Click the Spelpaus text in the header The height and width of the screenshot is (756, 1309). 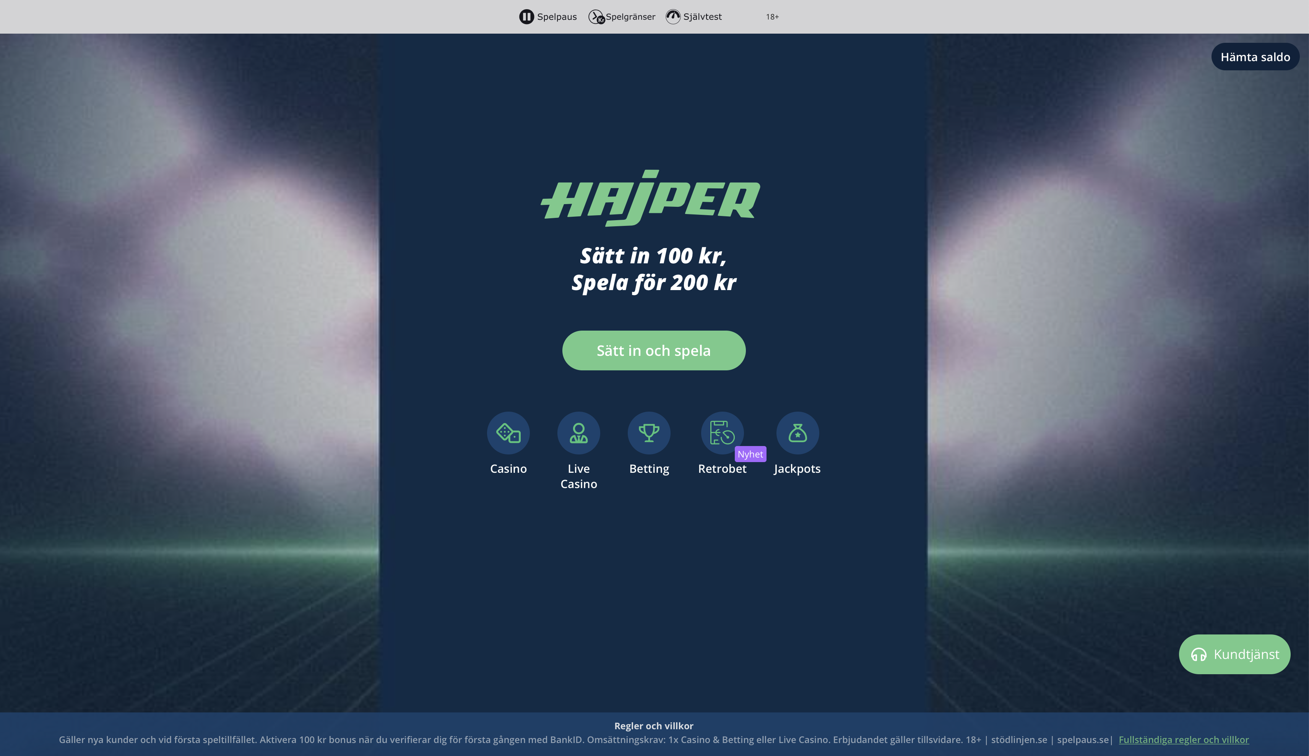(556, 16)
